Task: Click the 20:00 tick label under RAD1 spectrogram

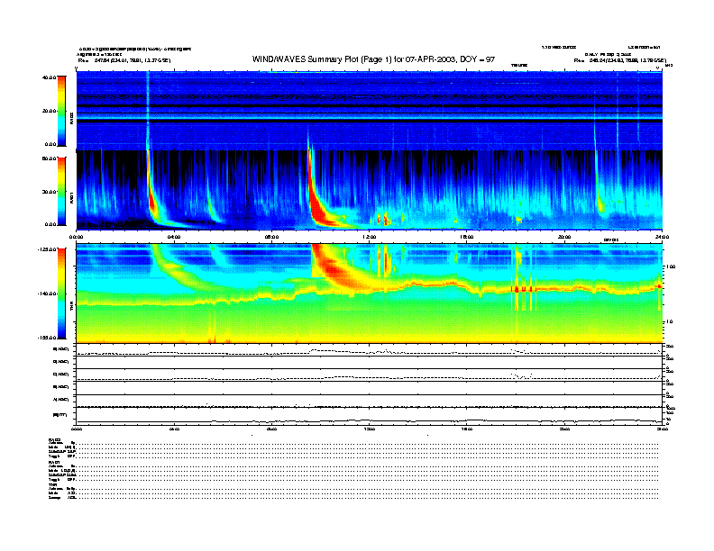Action: (564, 237)
